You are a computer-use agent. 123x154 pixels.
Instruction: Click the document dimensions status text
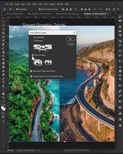point(26,150)
